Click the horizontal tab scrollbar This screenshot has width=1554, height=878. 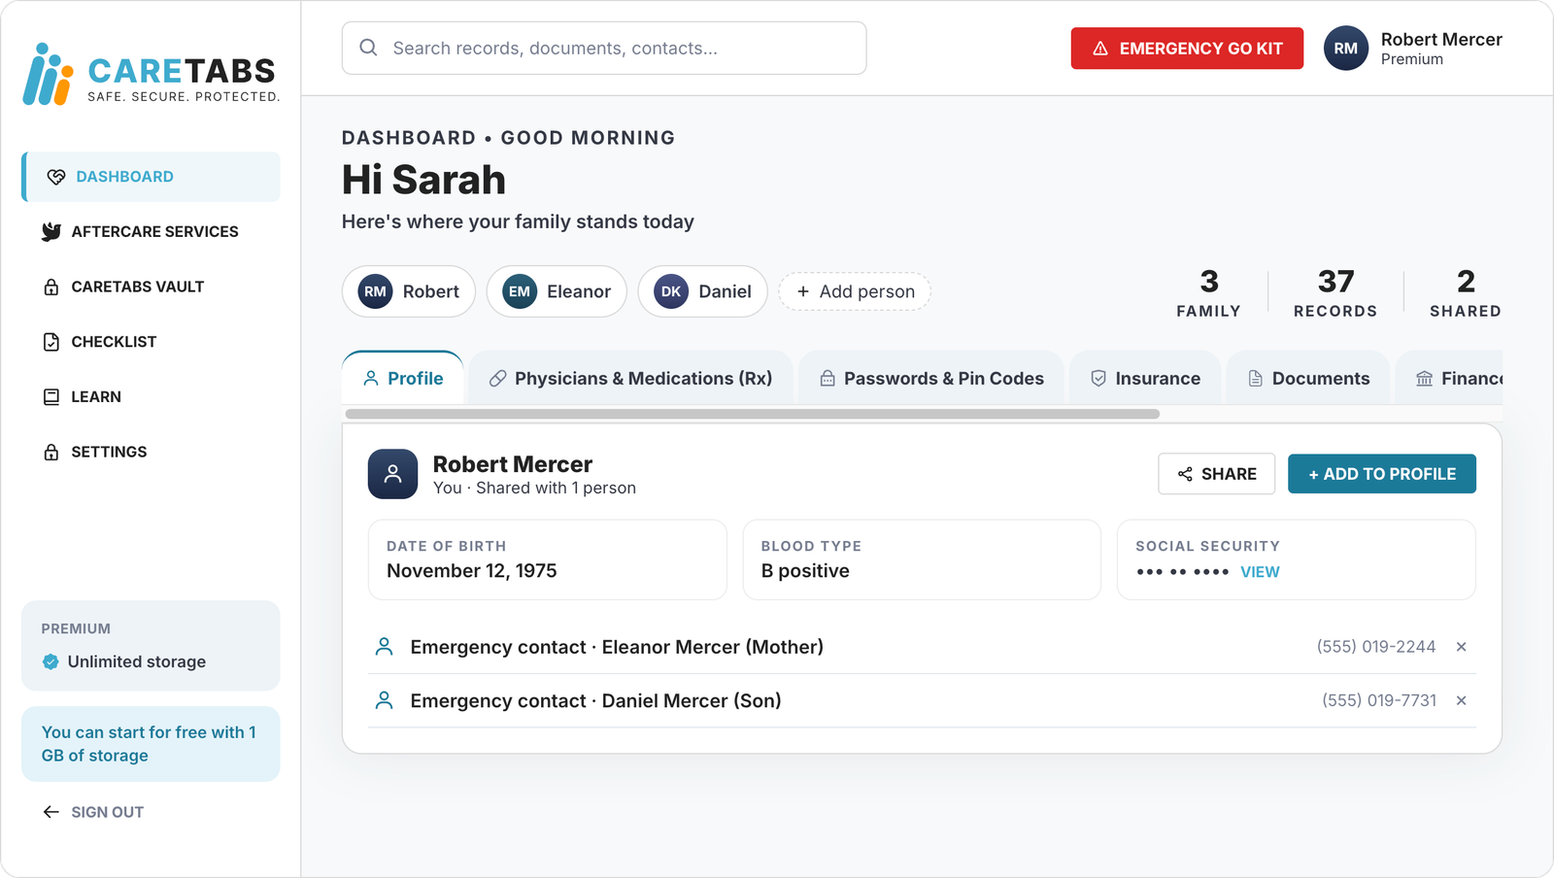753,414
